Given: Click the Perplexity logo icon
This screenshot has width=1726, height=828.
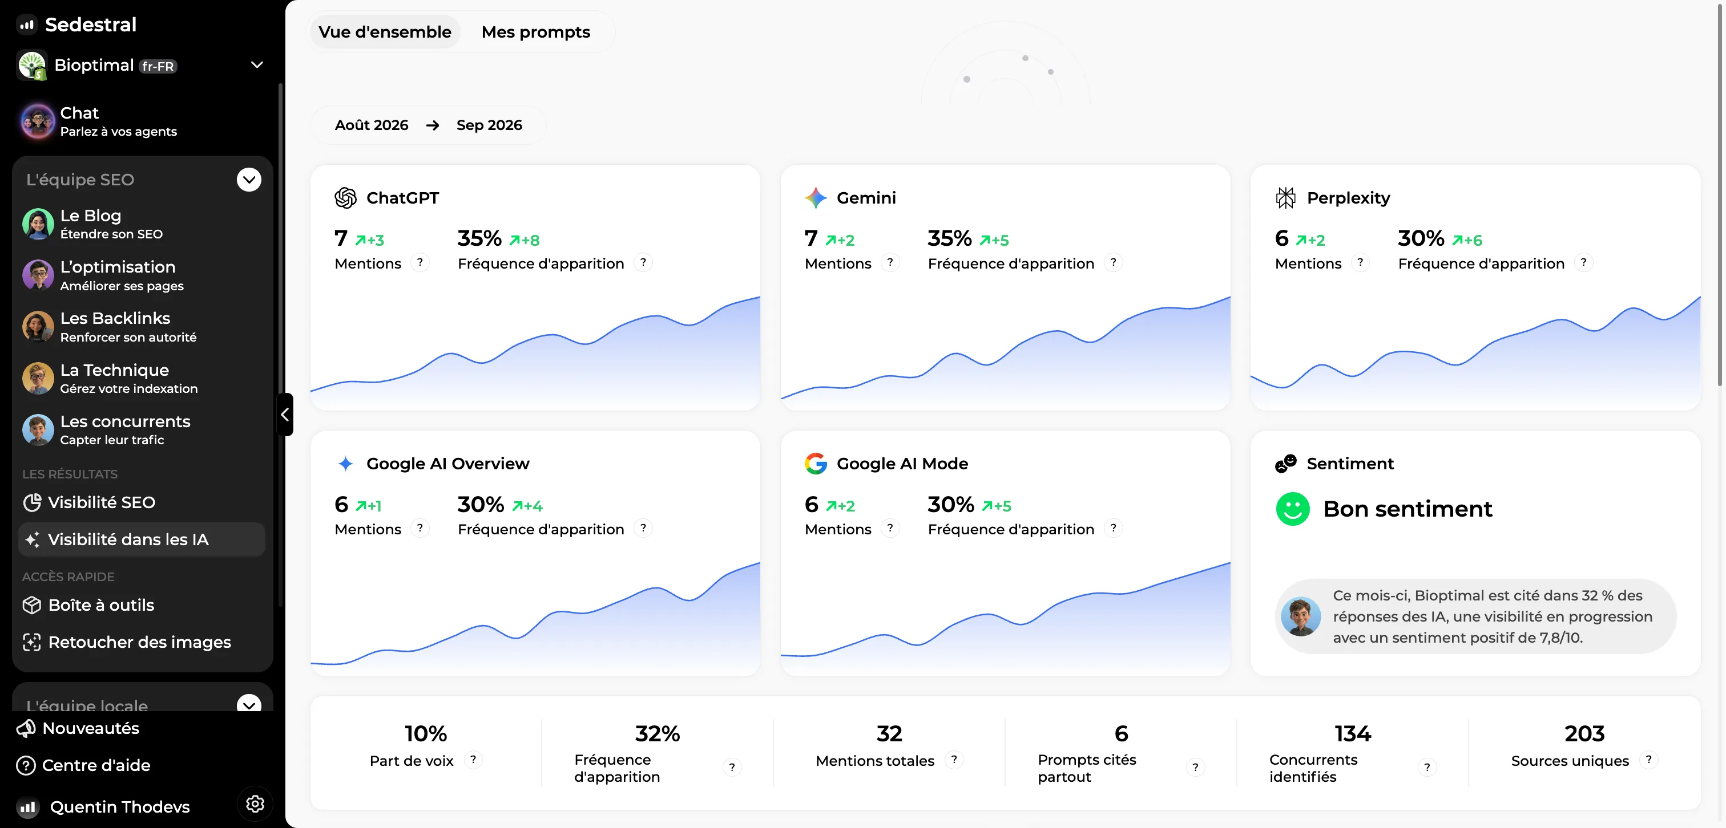Looking at the screenshot, I should (1285, 197).
